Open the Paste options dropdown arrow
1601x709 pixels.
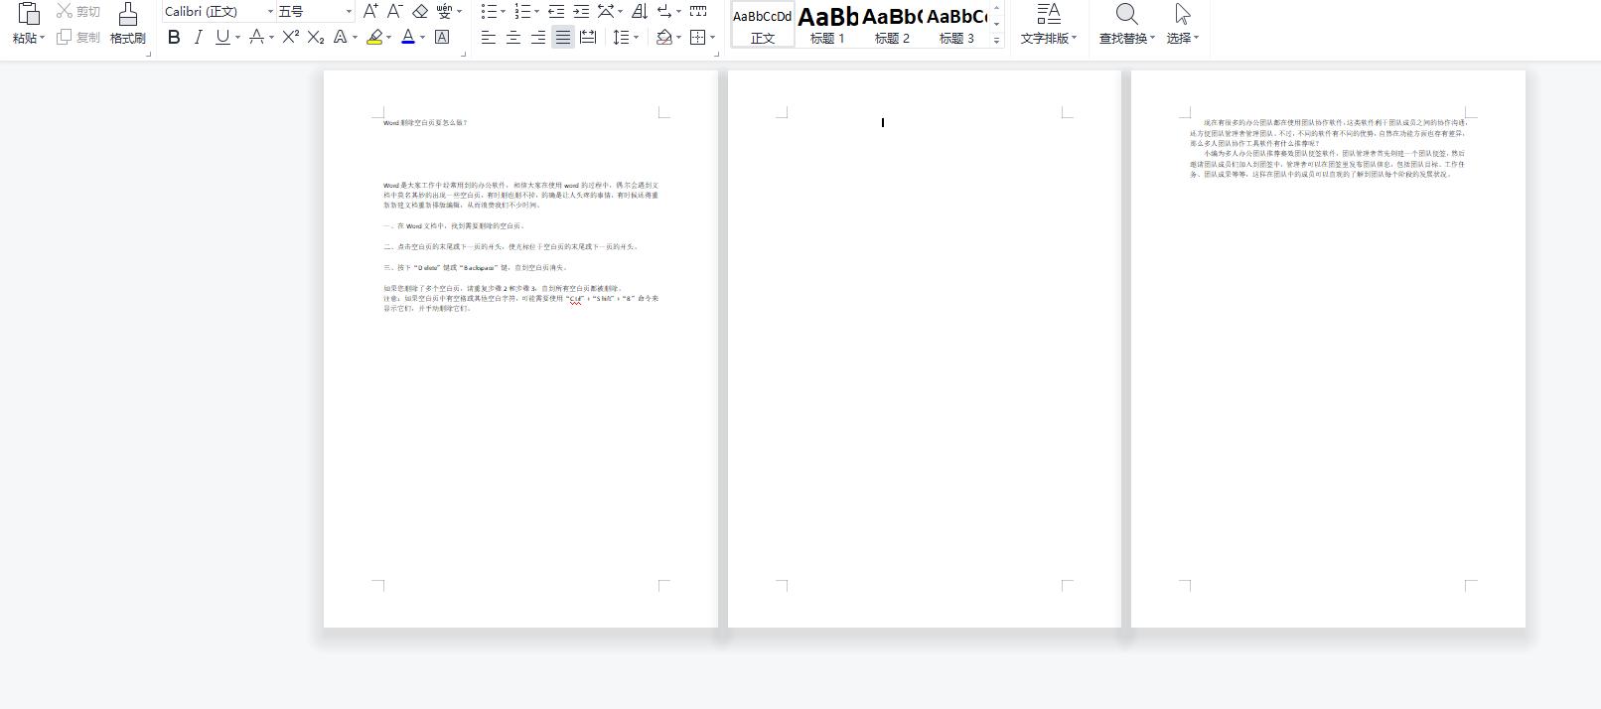42,38
